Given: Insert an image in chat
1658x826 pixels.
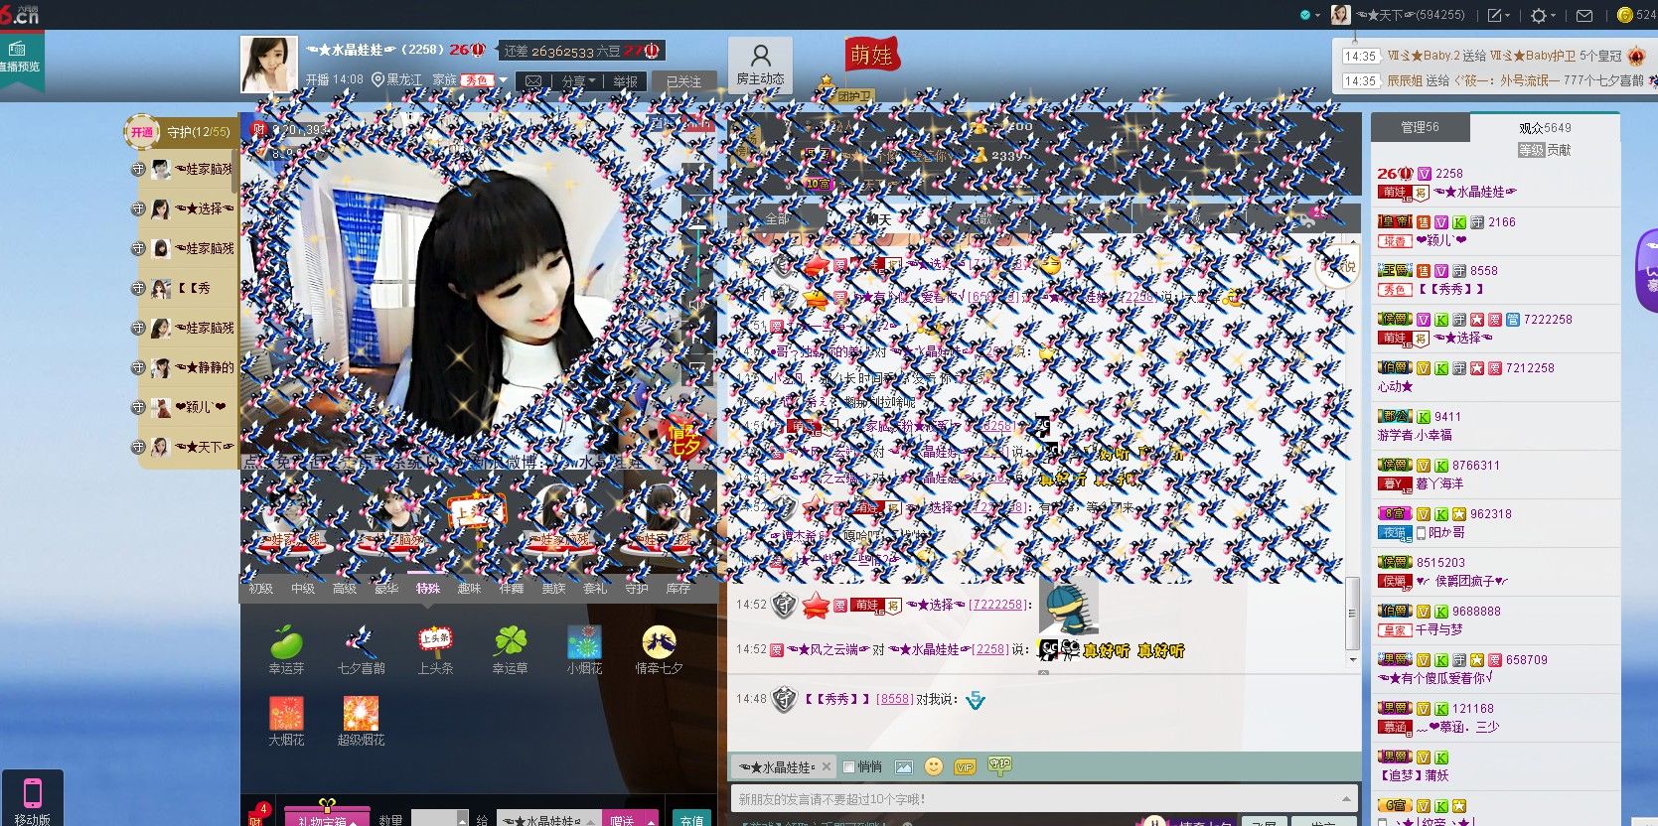Looking at the screenshot, I should pyautogui.click(x=903, y=766).
